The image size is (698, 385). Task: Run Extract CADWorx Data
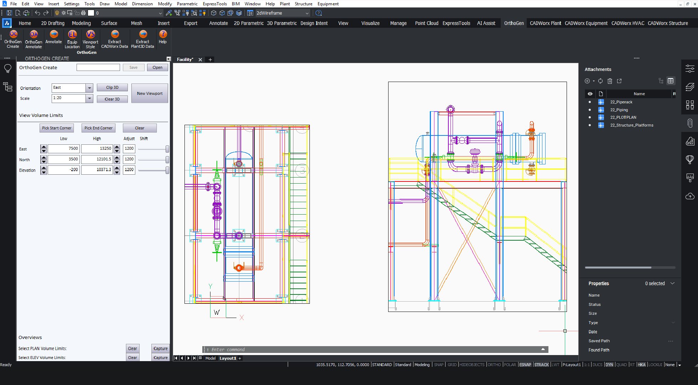tap(114, 39)
